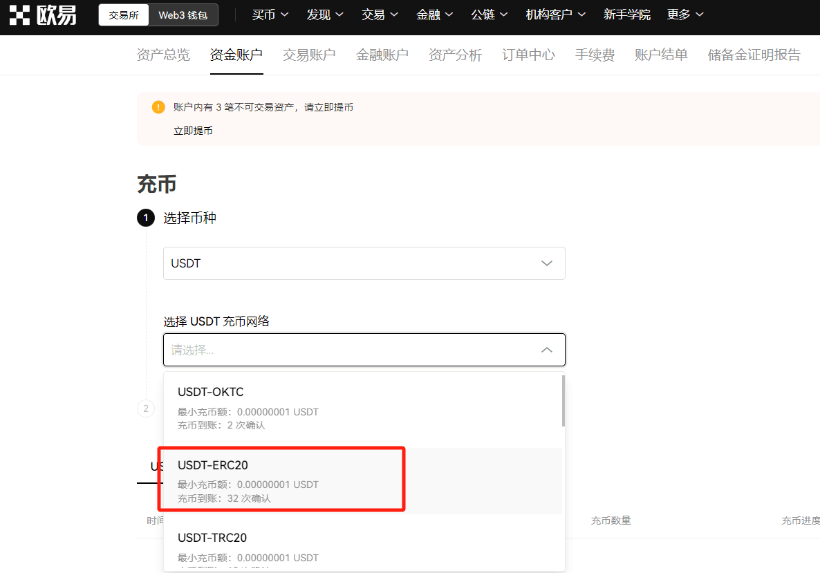Click the network dropdown list scrollbar
This screenshot has height=573, width=820.
pyautogui.click(x=563, y=401)
